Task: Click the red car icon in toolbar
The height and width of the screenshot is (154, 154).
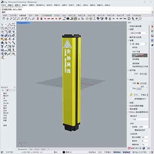Action: pyautogui.click(x=60, y=19)
